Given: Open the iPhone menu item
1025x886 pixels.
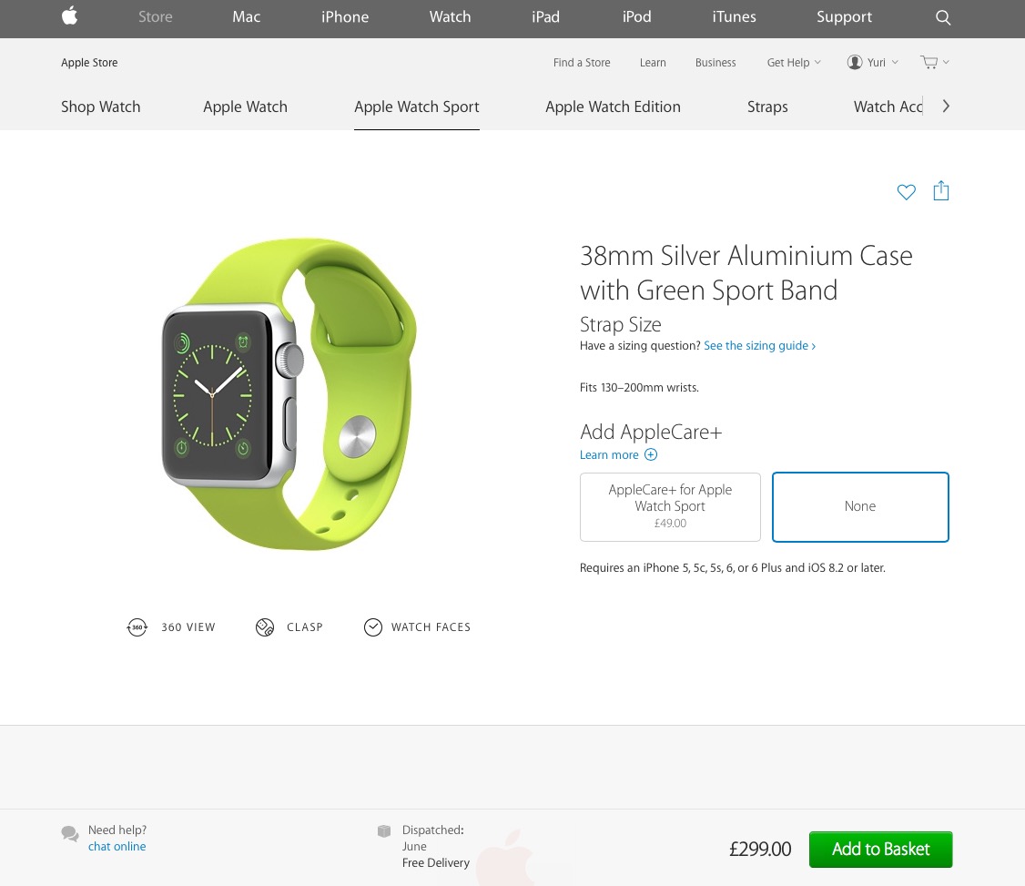Looking at the screenshot, I should [x=344, y=17].
